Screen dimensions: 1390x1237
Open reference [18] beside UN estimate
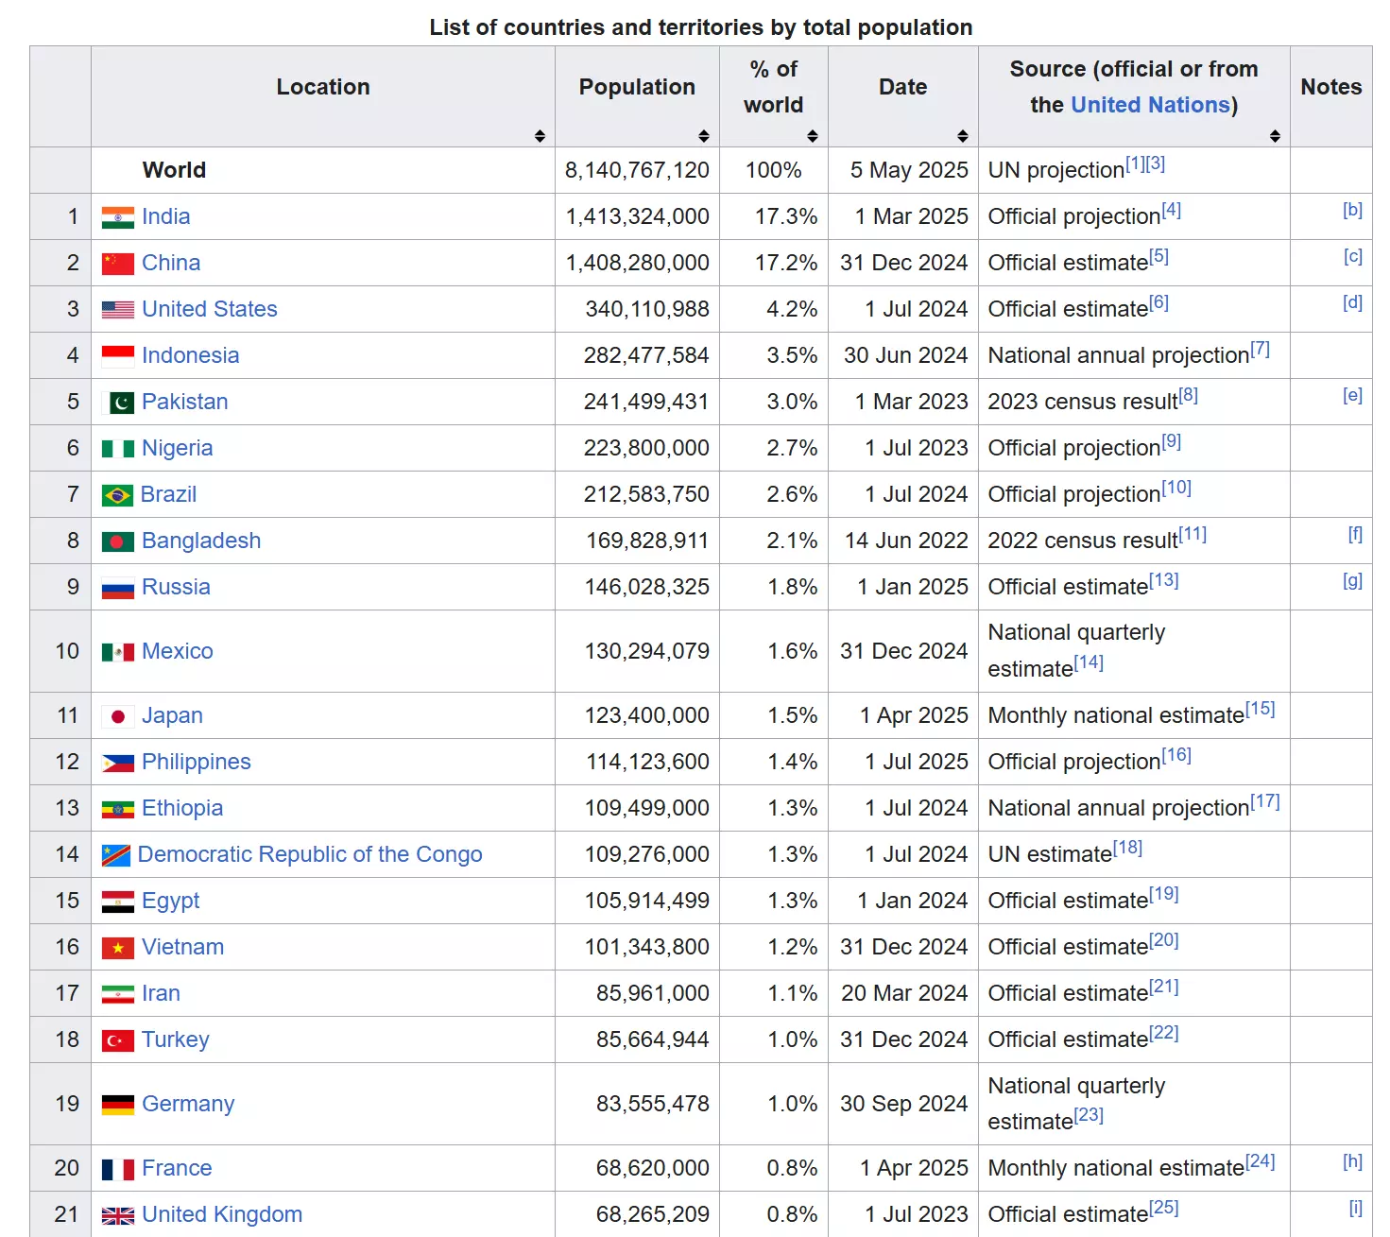(x=1128, y=848)
